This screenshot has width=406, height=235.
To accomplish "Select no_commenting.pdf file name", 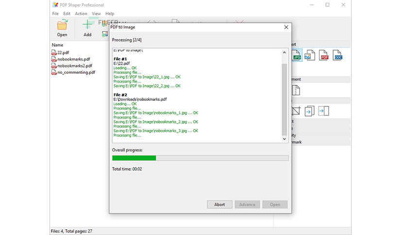I will click(x=76, y=72).
